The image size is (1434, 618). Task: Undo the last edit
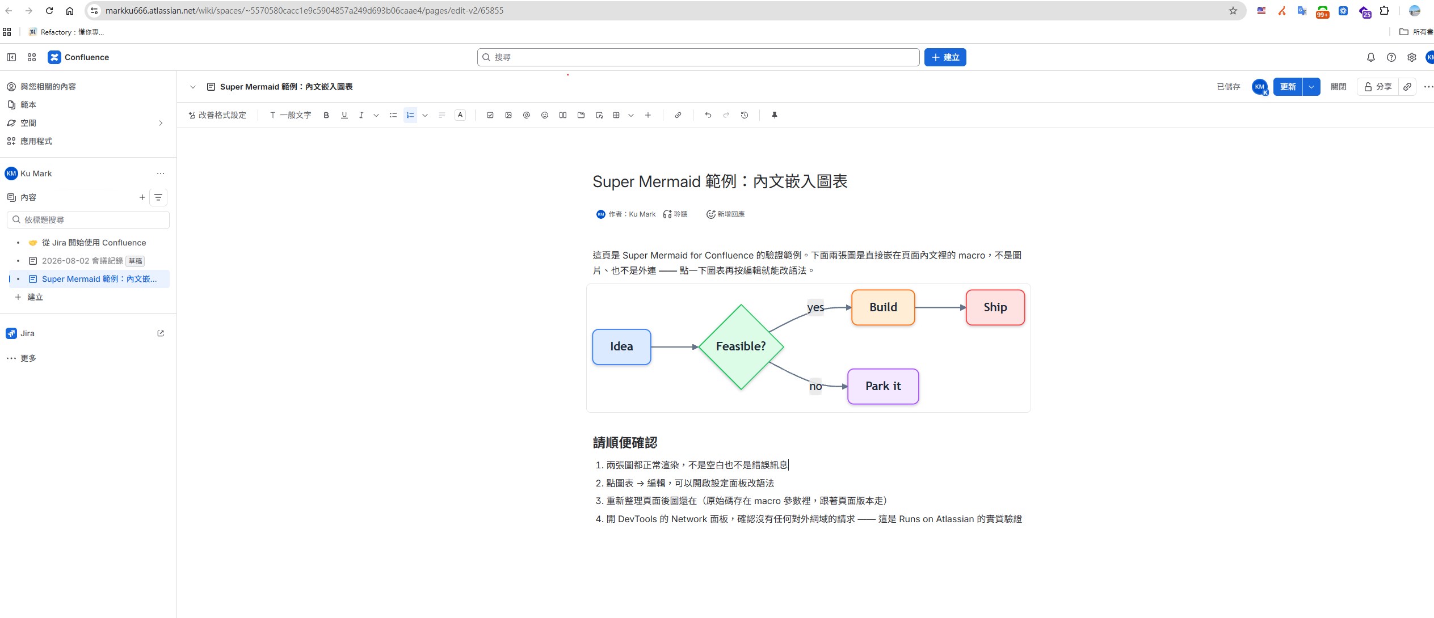708,115
